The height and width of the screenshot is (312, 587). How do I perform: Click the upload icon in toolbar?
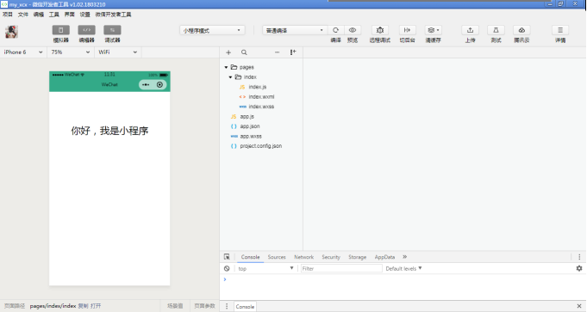pyautogui.click(x=470, y=30)
